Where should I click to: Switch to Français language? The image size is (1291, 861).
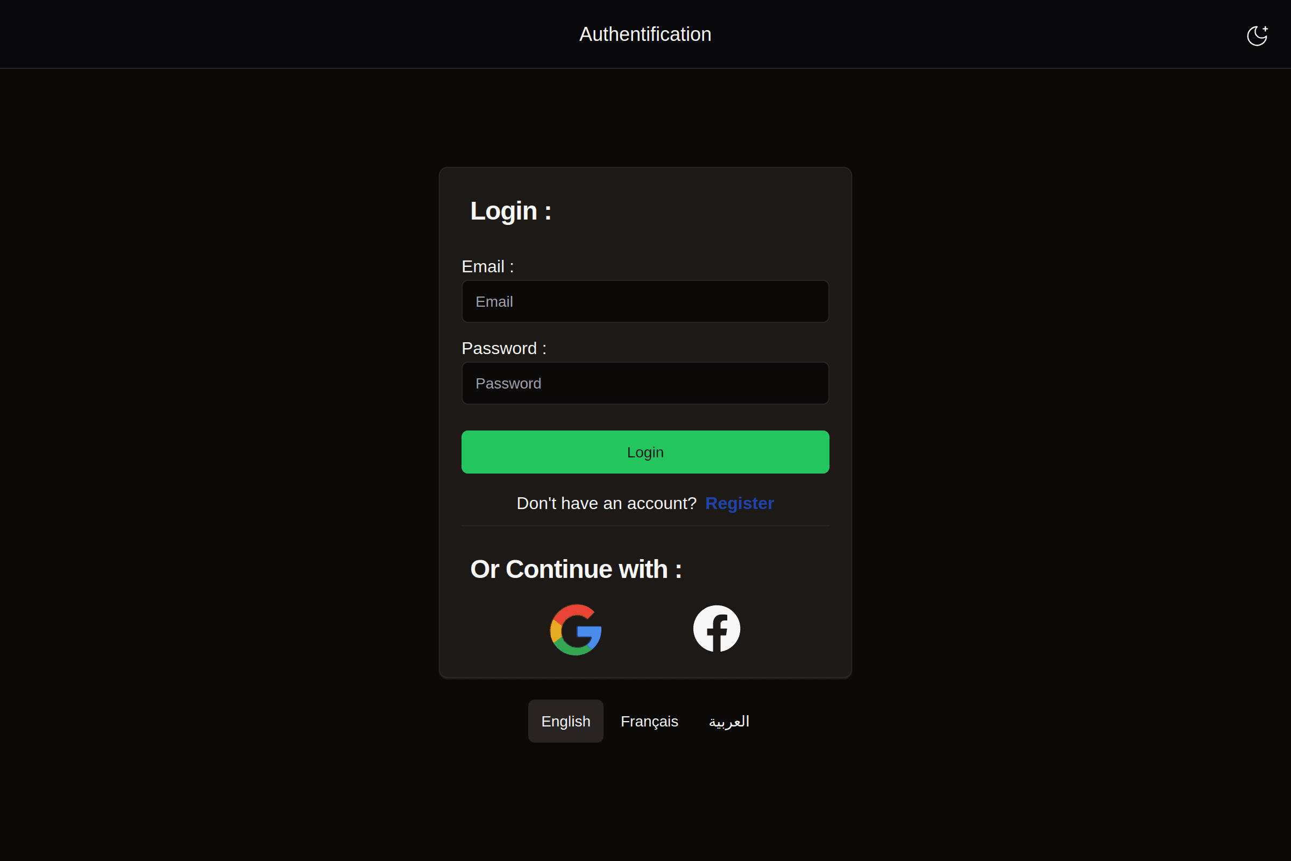click(x=649, y=721)
